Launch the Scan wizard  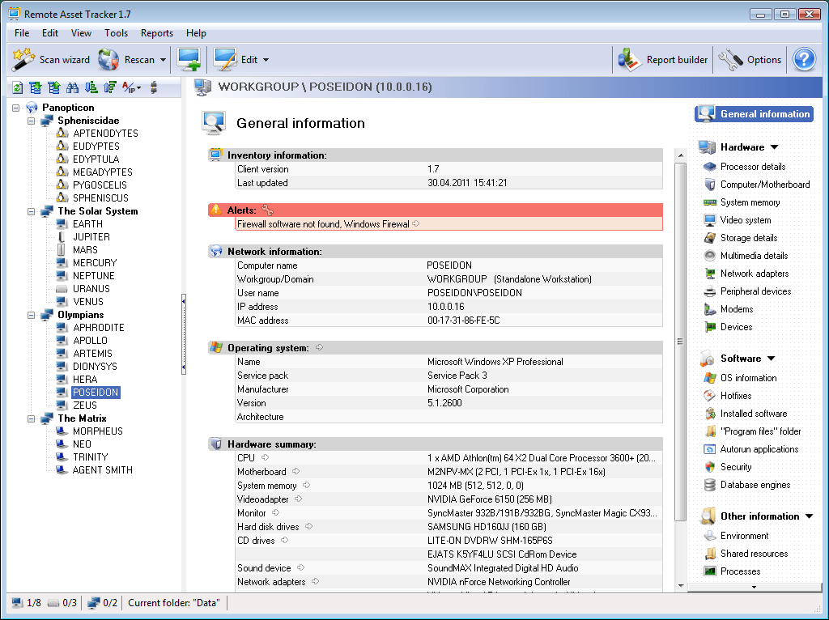pyautogui.click(x=51, y=60)
